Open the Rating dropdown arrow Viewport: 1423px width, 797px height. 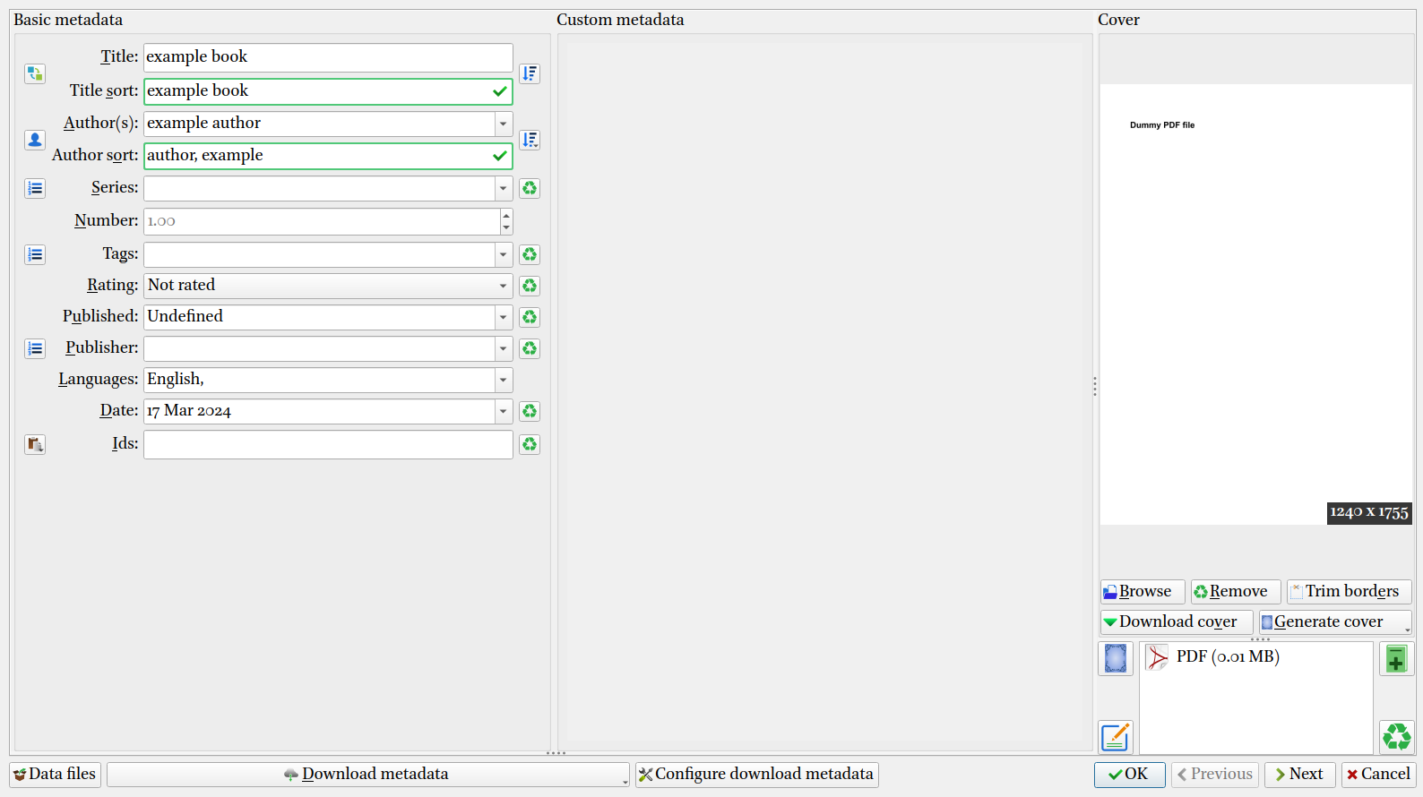click(x=504, y=286)
